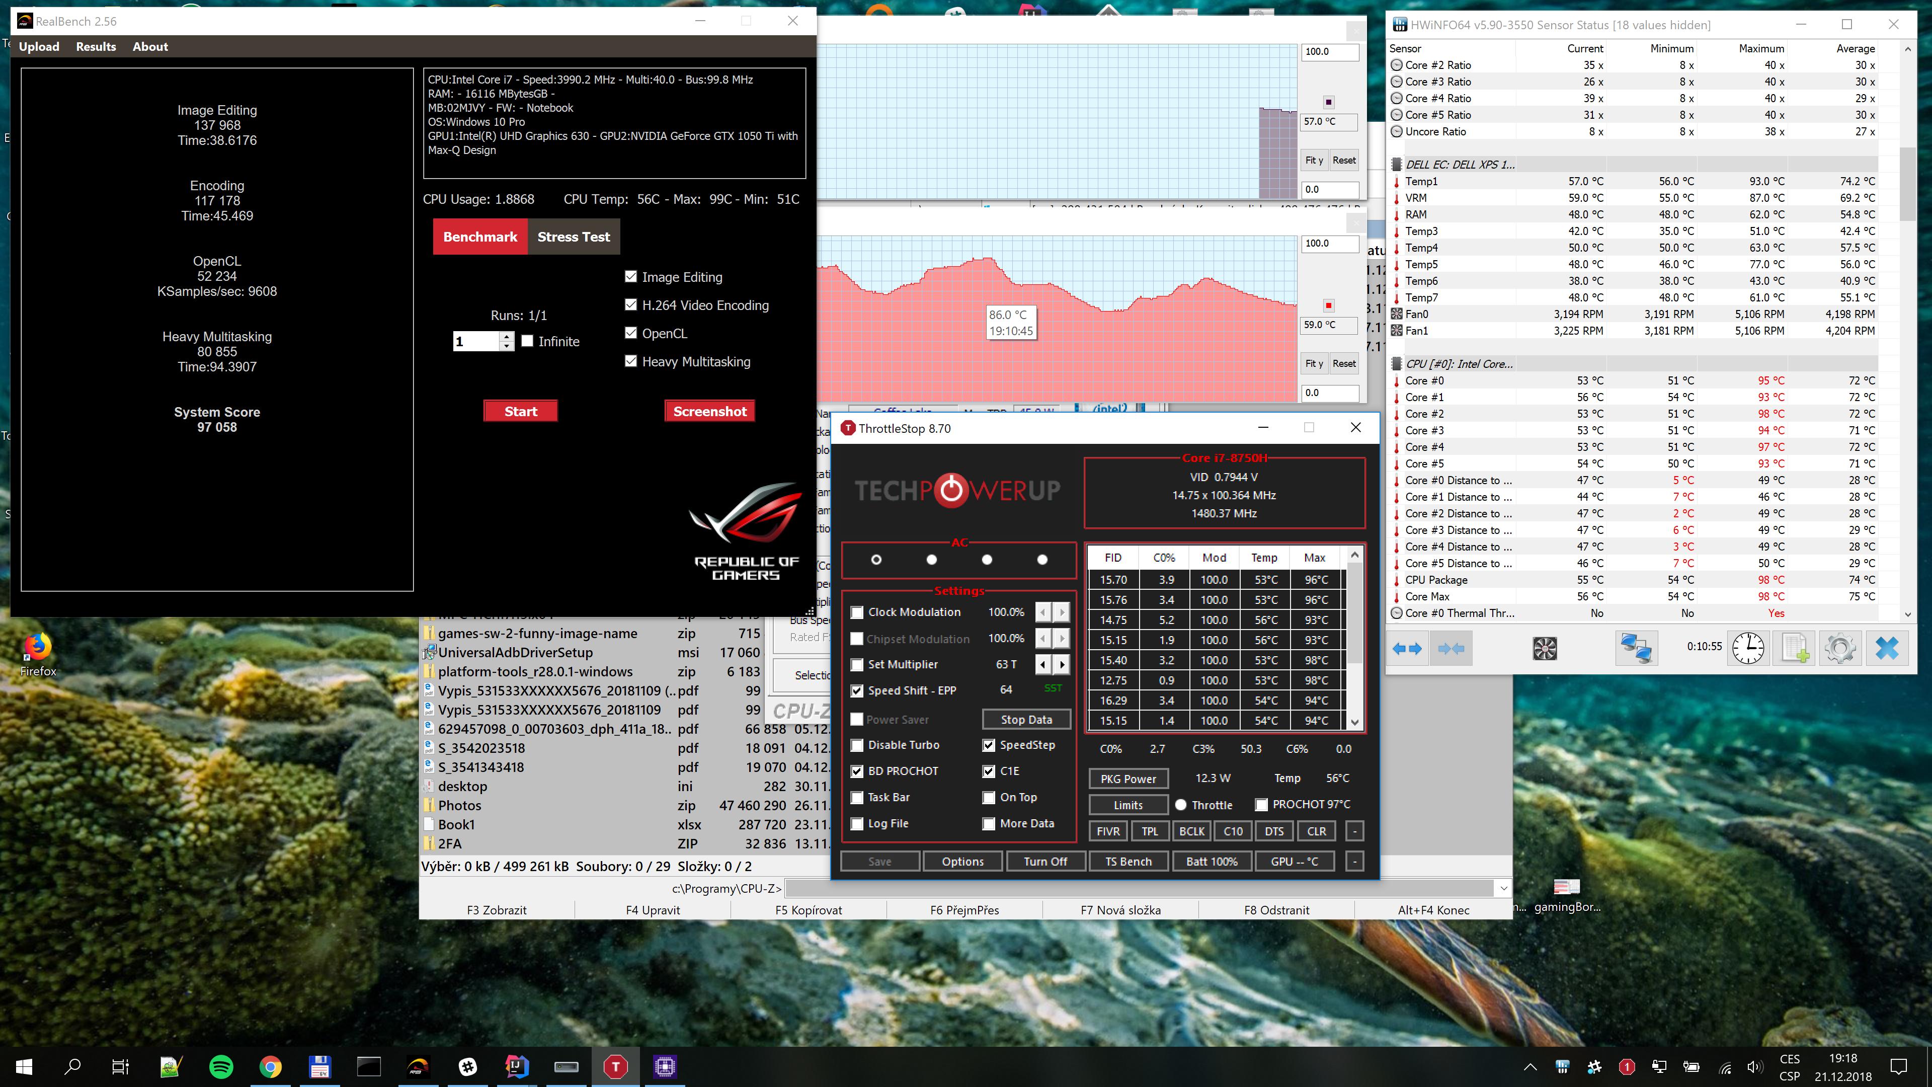
Task: Open RealBench Results menu
Action: click(x=96, y=46)
